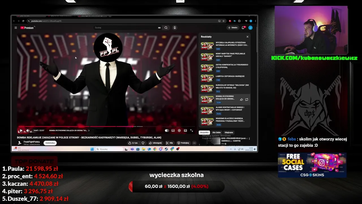The image size is (362, 204).
Task: Click the Udostępnij share button
Action: pyautogui.click(x=155, y=143)
